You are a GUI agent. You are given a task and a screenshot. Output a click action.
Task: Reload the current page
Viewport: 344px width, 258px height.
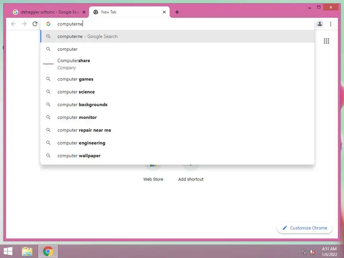[x=35, y=24]
